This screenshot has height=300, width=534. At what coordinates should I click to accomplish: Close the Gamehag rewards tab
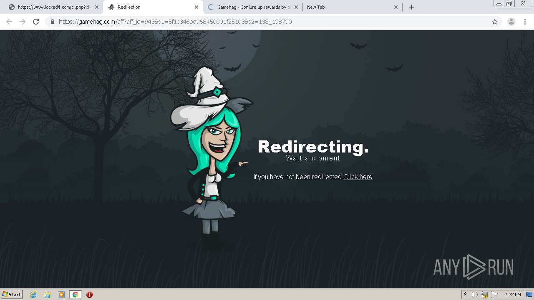296,7
